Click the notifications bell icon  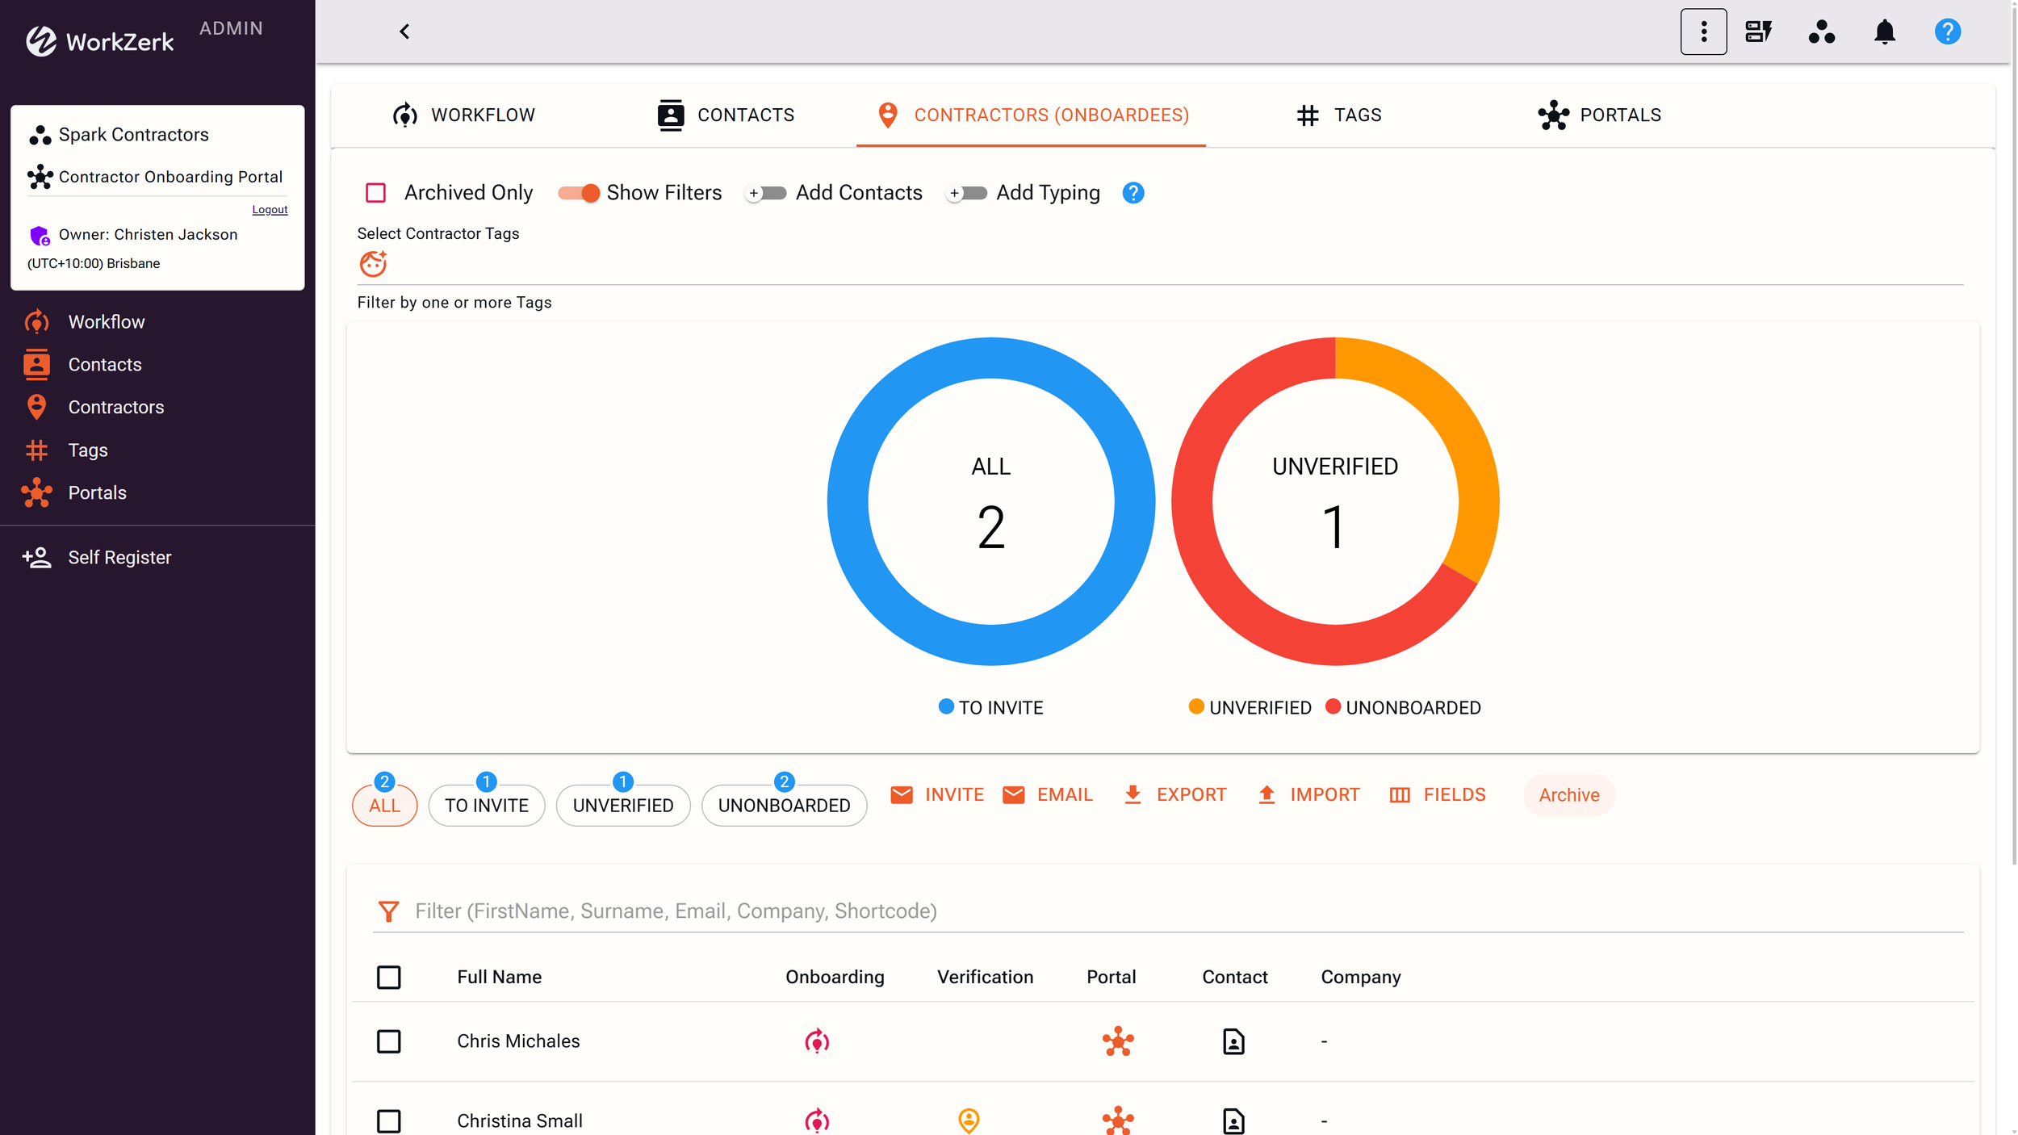1884,31
